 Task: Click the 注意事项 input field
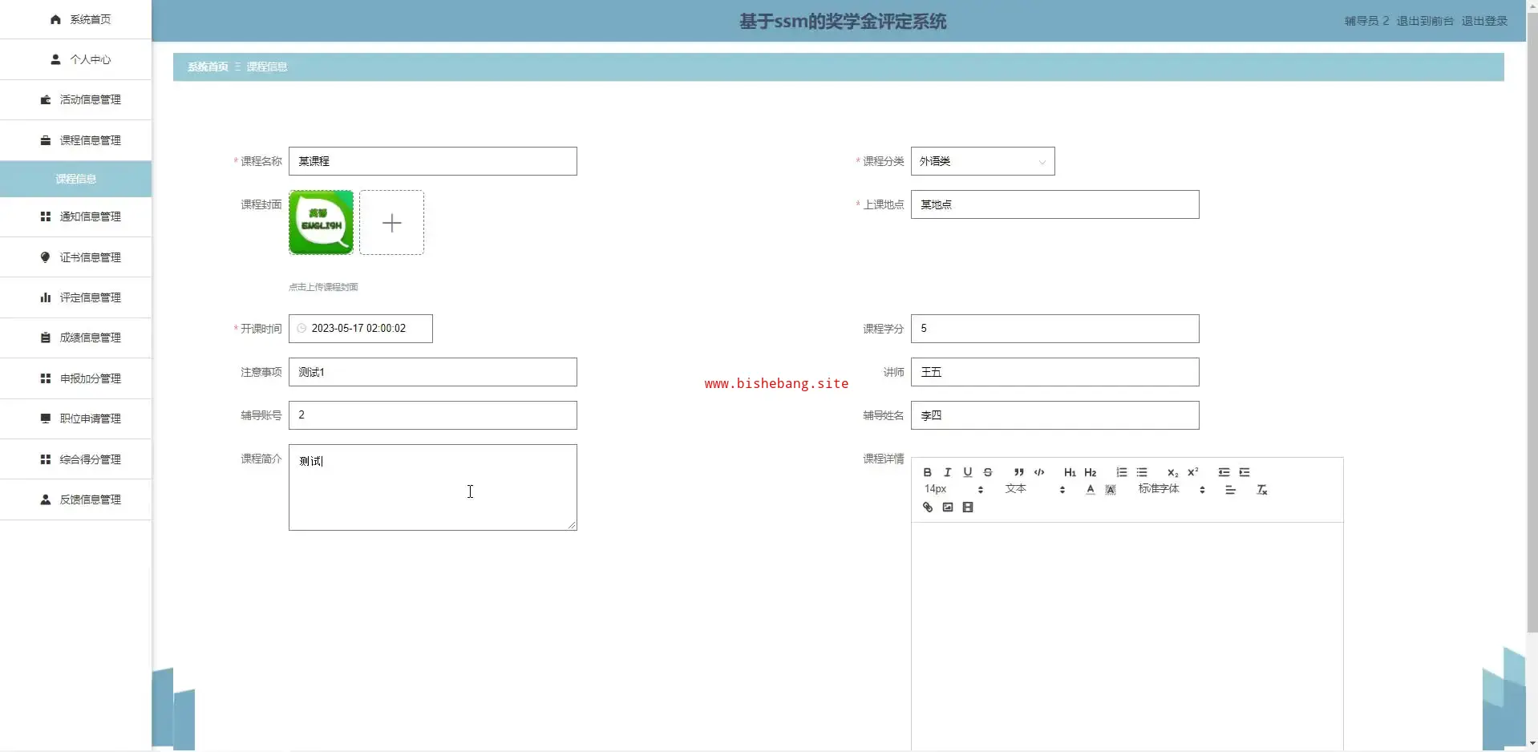coord(432,372)
